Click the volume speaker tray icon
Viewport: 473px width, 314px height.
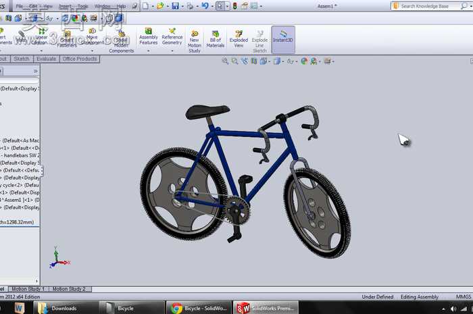coord(453,309)
